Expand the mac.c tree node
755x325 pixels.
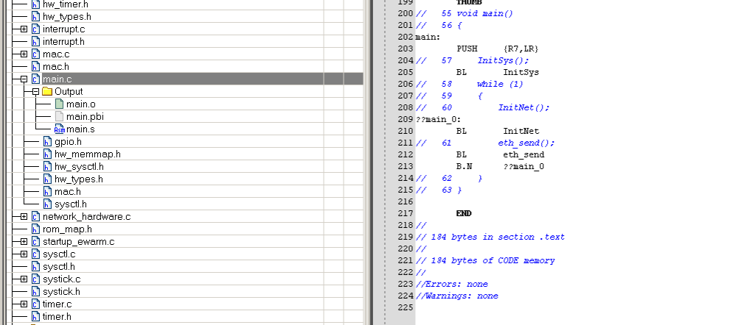click(24, 54)
